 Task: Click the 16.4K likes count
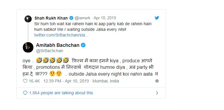point(34,81)
